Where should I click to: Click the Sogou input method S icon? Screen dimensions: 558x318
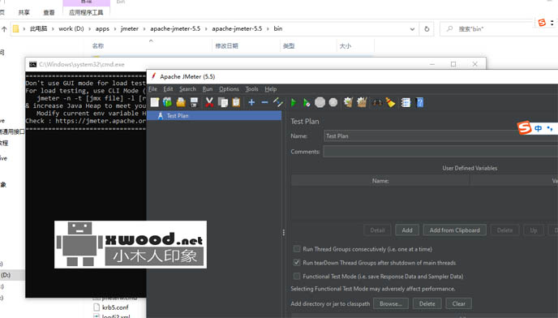point(525,127)
